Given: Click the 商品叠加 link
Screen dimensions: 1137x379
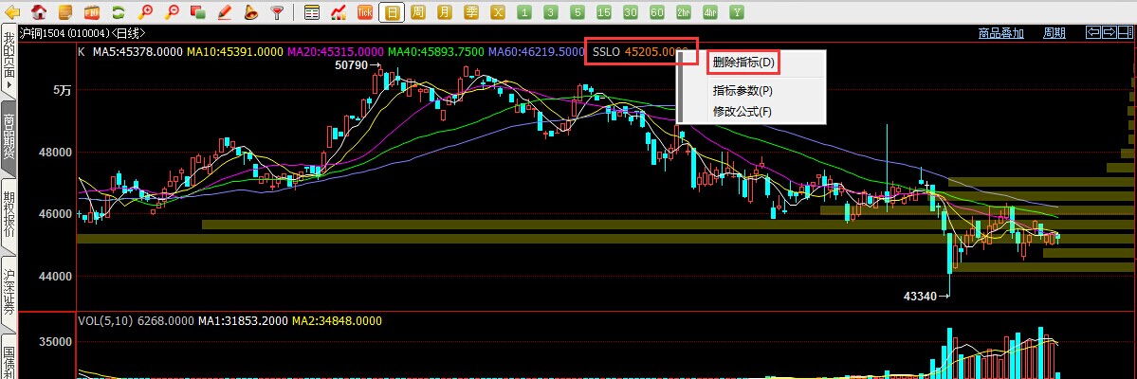Looking at the screenshot, I should [x=1000, y=33].
